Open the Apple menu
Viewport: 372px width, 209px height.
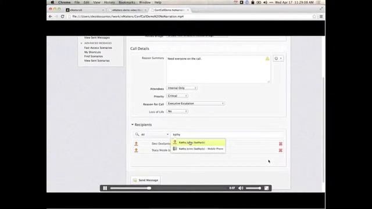coord(52,2)
